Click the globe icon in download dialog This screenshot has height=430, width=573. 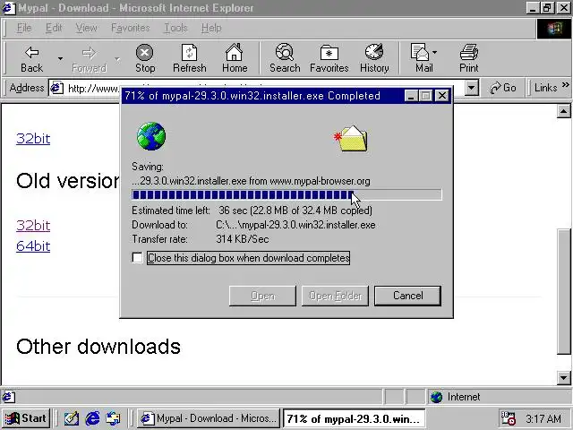(x=151, y=136)
